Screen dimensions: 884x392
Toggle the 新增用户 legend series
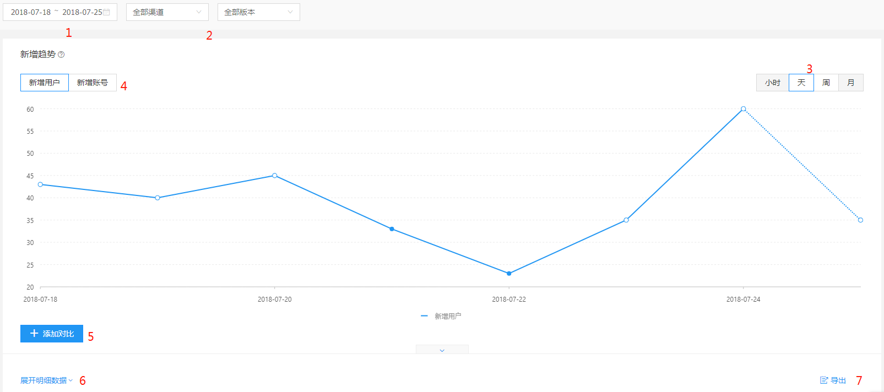441,316
